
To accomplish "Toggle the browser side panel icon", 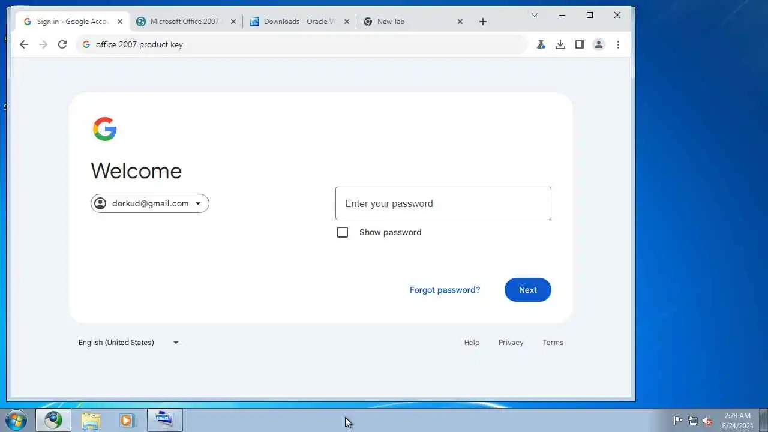I will [580, 44].
